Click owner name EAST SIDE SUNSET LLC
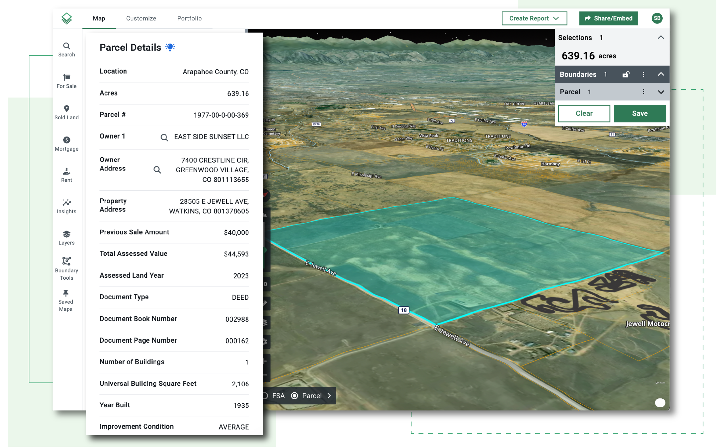This screenshot has width=723, height=447. [x=211, y=137]
